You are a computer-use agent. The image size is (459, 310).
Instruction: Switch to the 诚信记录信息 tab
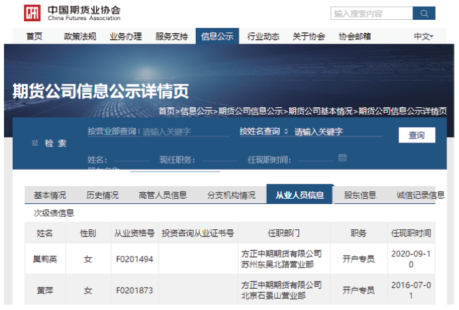421,195
